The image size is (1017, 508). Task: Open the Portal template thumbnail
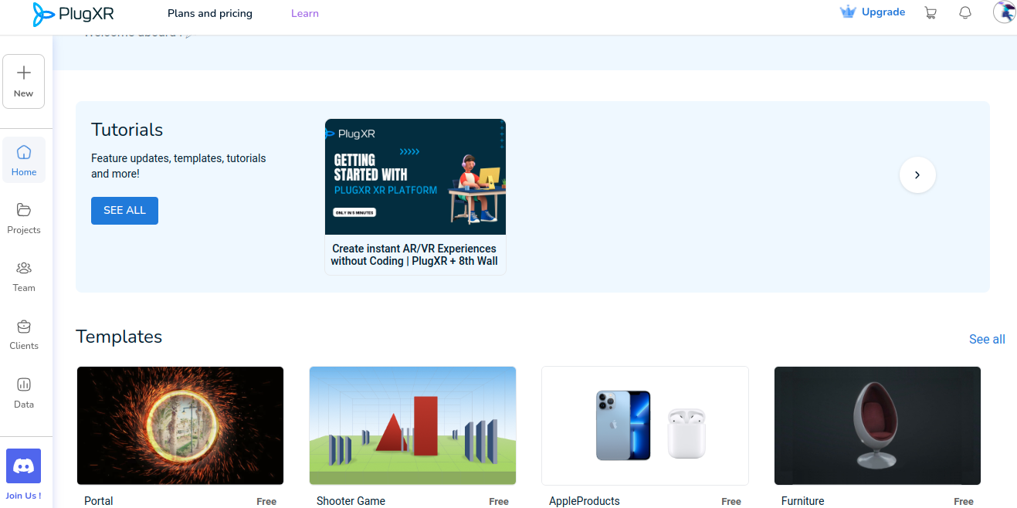(x=180, y=425)
